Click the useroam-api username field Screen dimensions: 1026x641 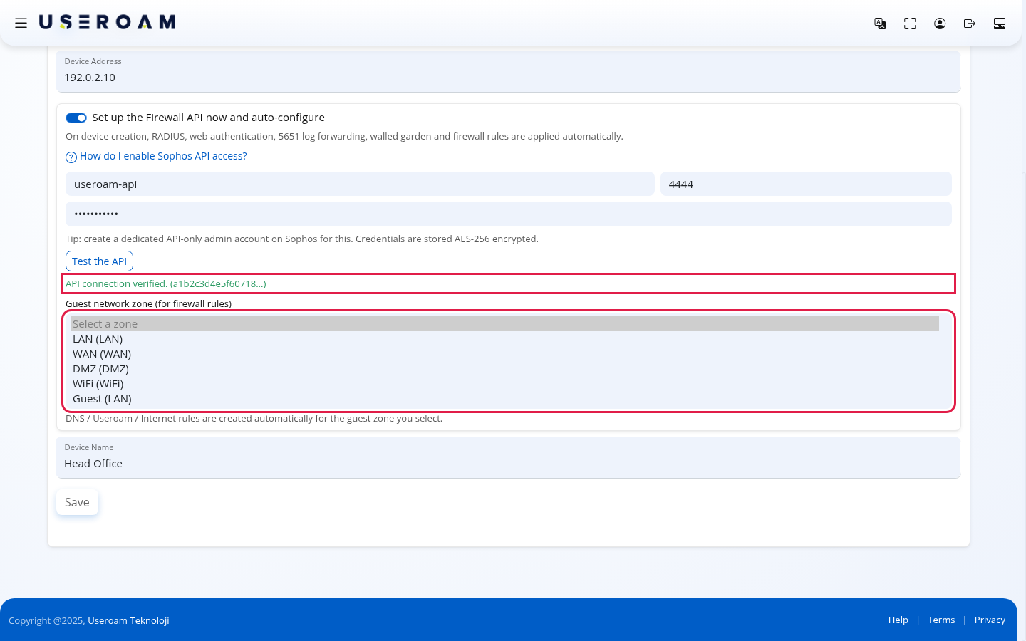tap(360, 184)
